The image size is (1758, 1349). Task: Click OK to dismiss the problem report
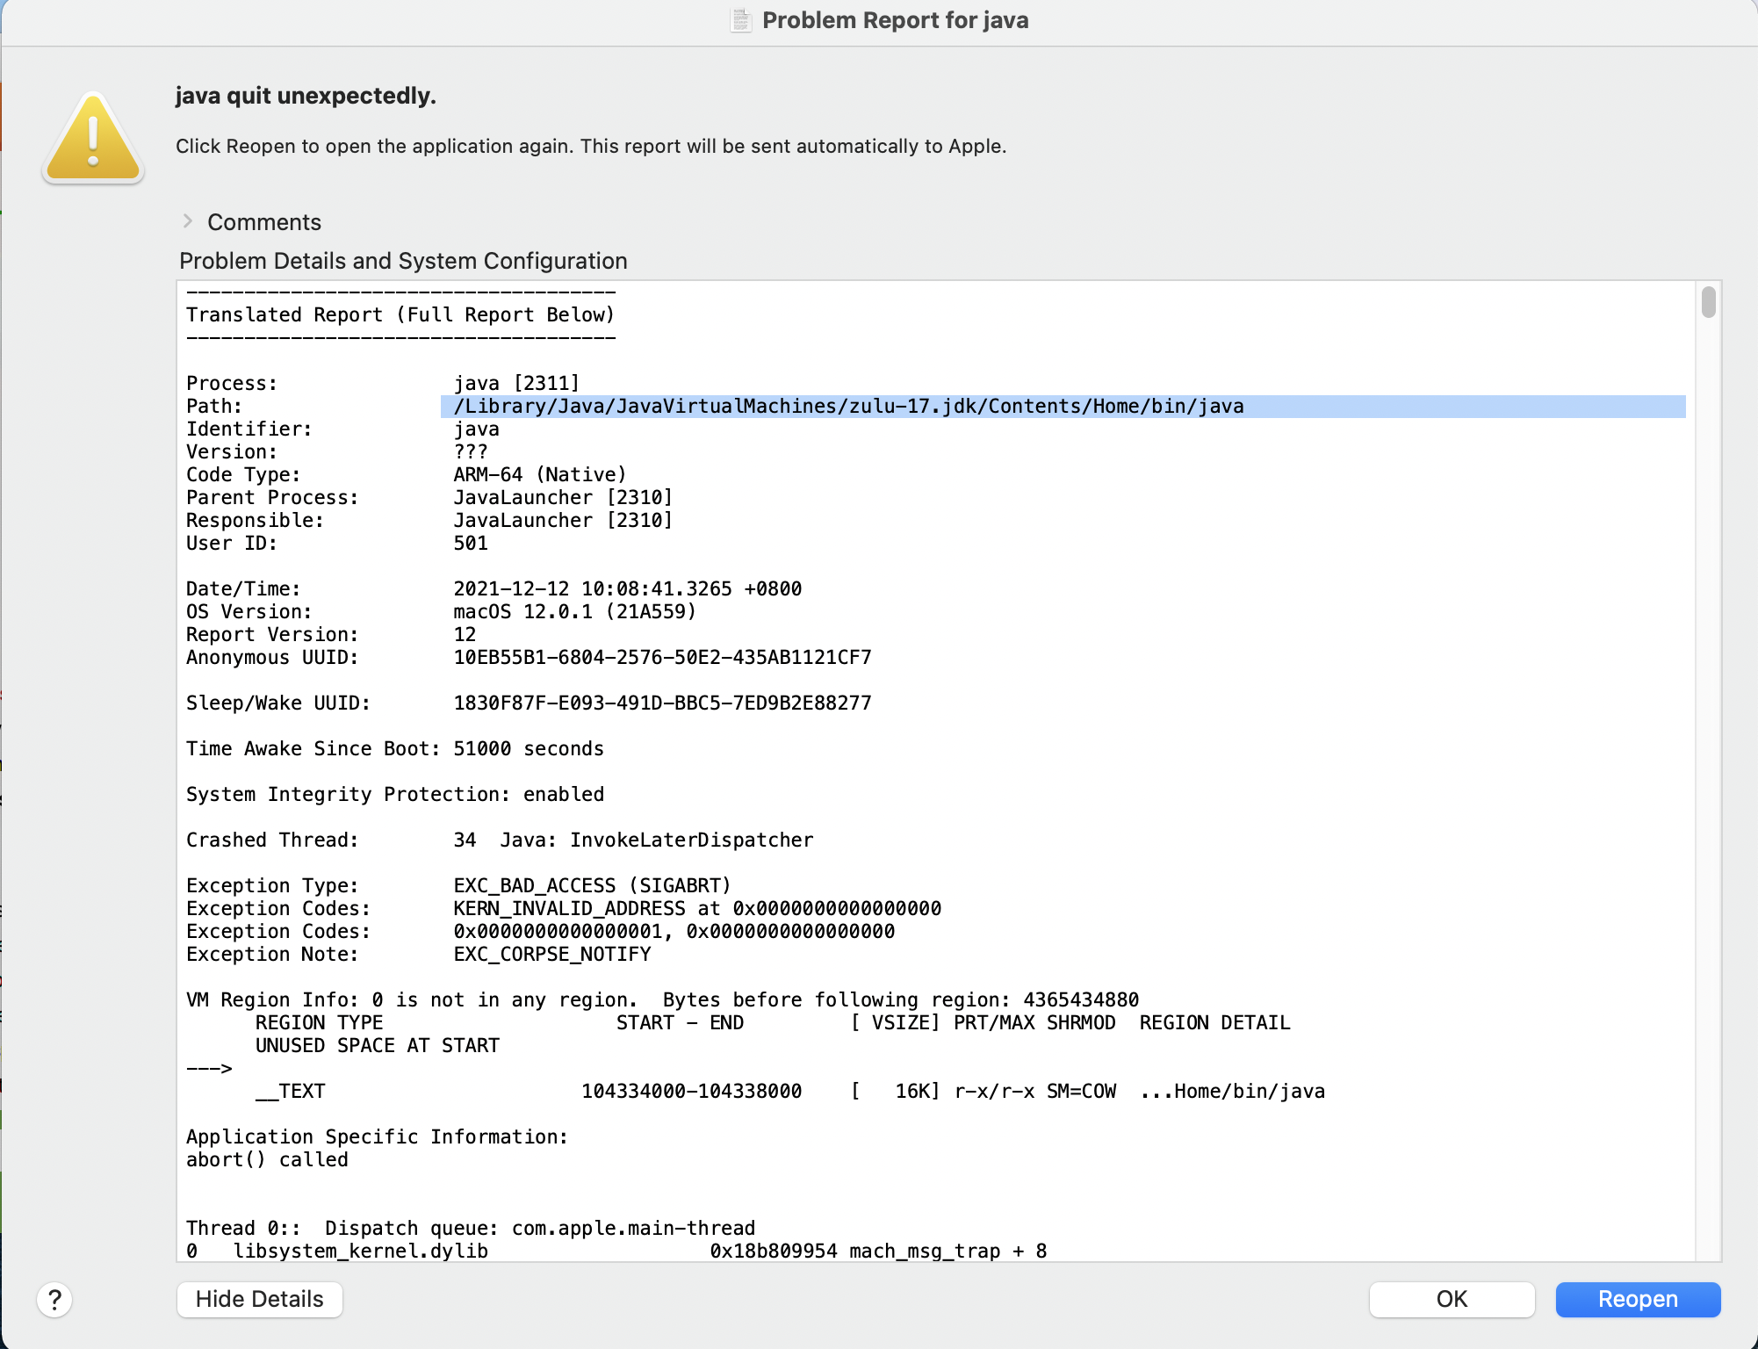pyautogui.click(x=1452, y=1299)
